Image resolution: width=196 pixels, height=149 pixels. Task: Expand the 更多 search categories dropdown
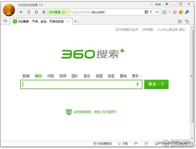pyautogui.click(x=137, y=76)
